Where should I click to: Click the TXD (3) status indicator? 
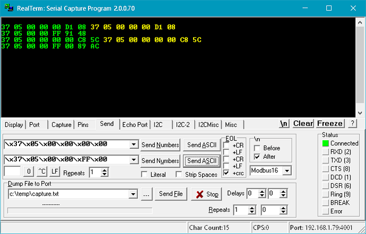325,160
